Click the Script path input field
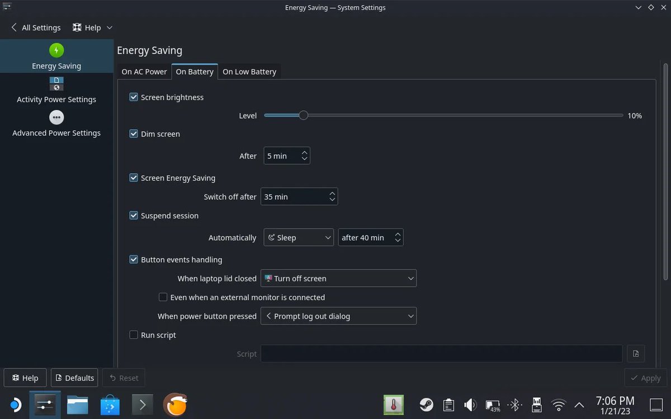Viewport: 671px width, 419px height. point(442,354)
